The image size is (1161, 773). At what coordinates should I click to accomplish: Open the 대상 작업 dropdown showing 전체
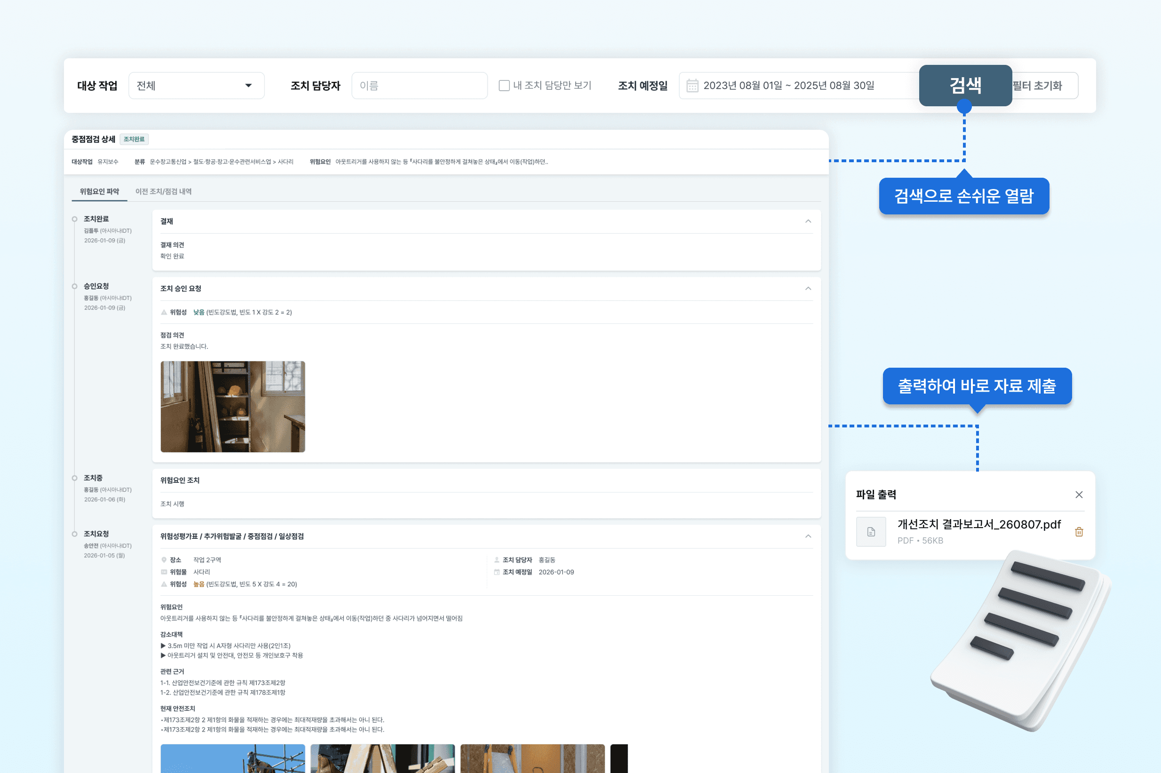coord(196,85)
